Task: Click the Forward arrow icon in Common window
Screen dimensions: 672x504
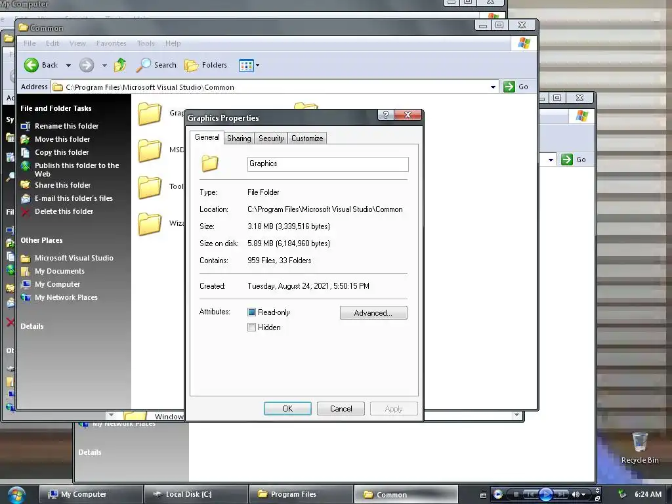Action: tap(87, 65)
